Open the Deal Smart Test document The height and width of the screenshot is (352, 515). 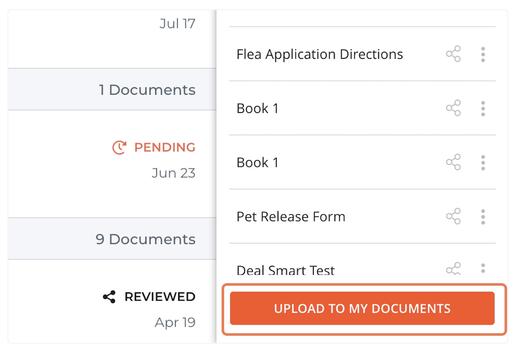[285, 270]
